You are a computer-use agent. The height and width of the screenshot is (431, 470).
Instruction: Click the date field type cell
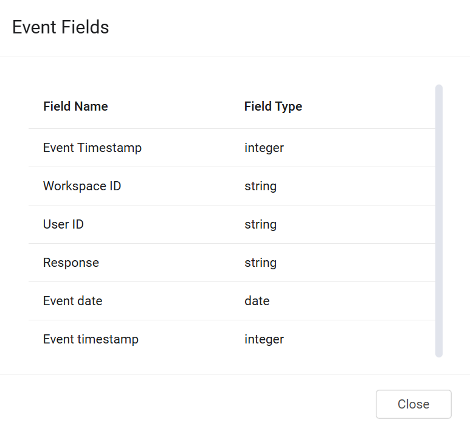pos(257,301)
